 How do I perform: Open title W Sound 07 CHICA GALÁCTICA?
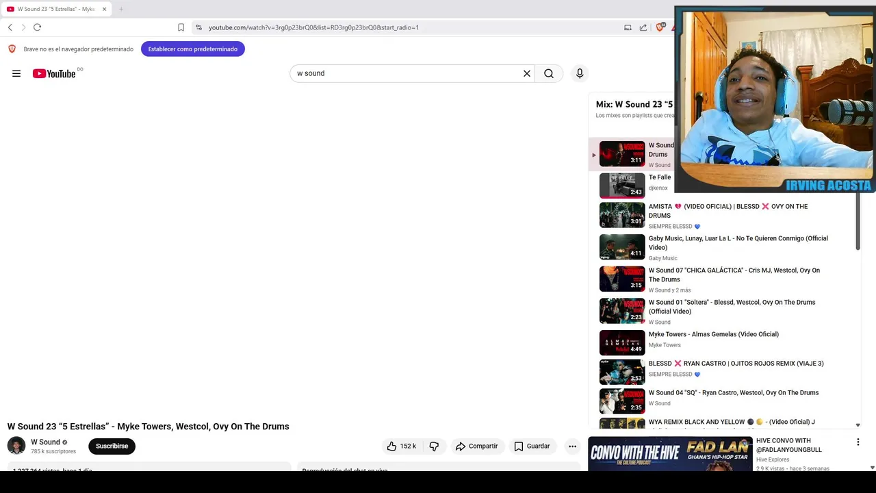(734, 275)
